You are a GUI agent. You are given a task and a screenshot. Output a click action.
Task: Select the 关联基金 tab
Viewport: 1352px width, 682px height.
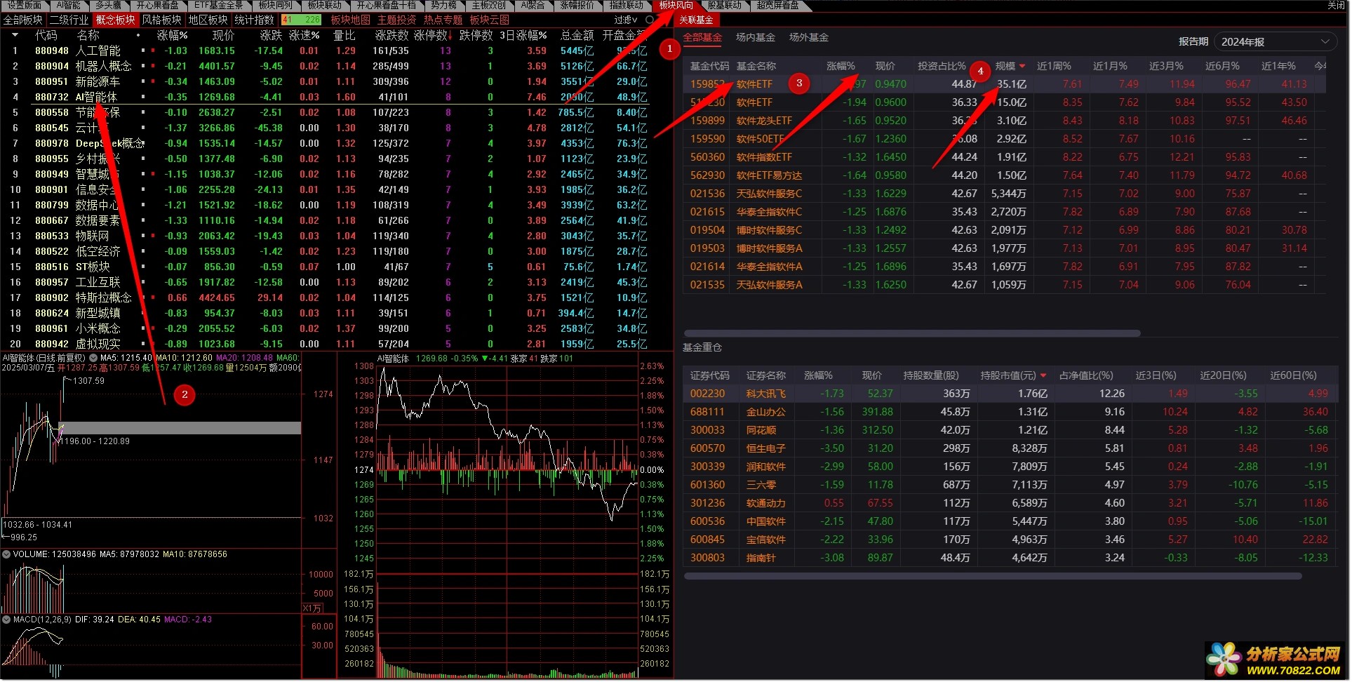coord(695,20)
